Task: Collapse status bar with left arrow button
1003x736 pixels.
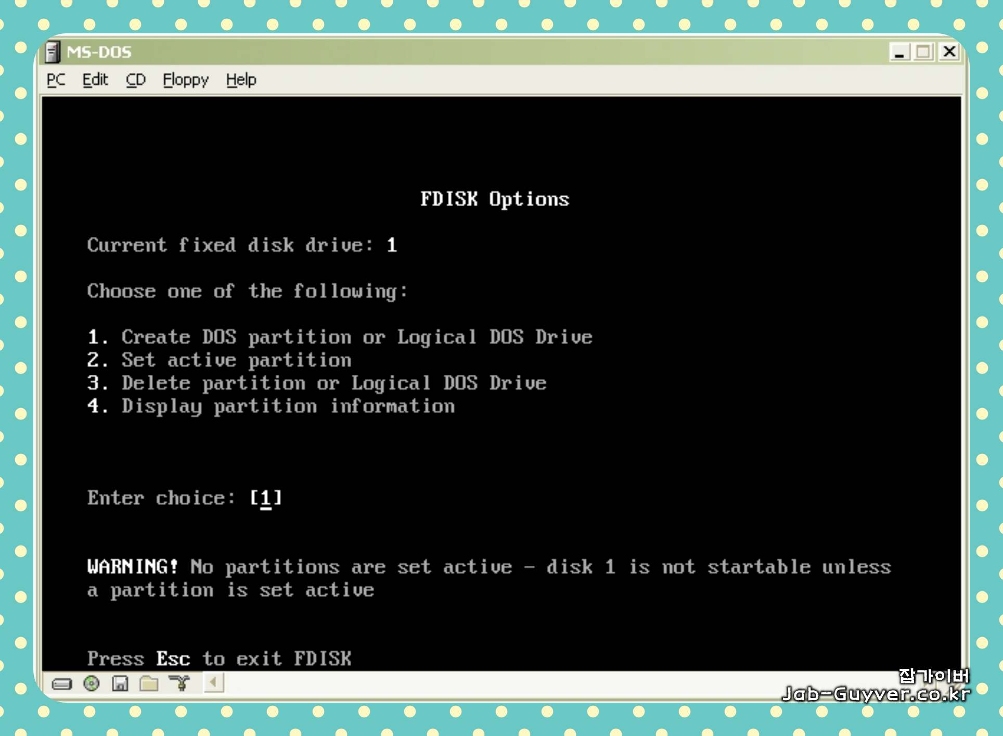Action: (213, 682)
